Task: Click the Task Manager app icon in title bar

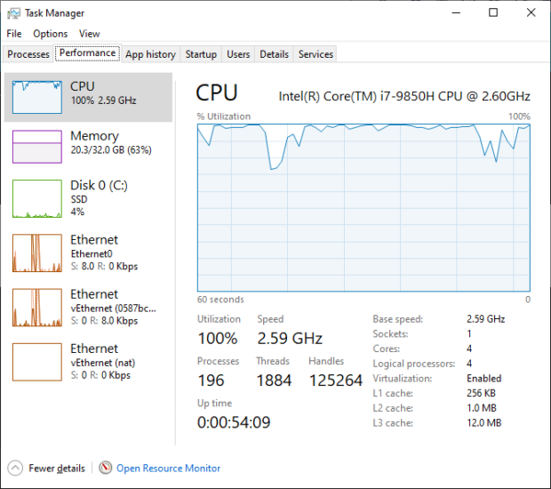Action: click(13, 13)
